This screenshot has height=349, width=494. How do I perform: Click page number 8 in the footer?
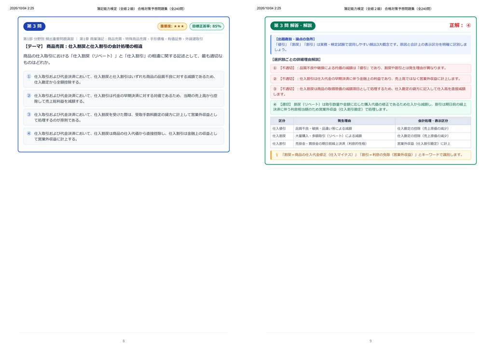(x=123, y=341)
